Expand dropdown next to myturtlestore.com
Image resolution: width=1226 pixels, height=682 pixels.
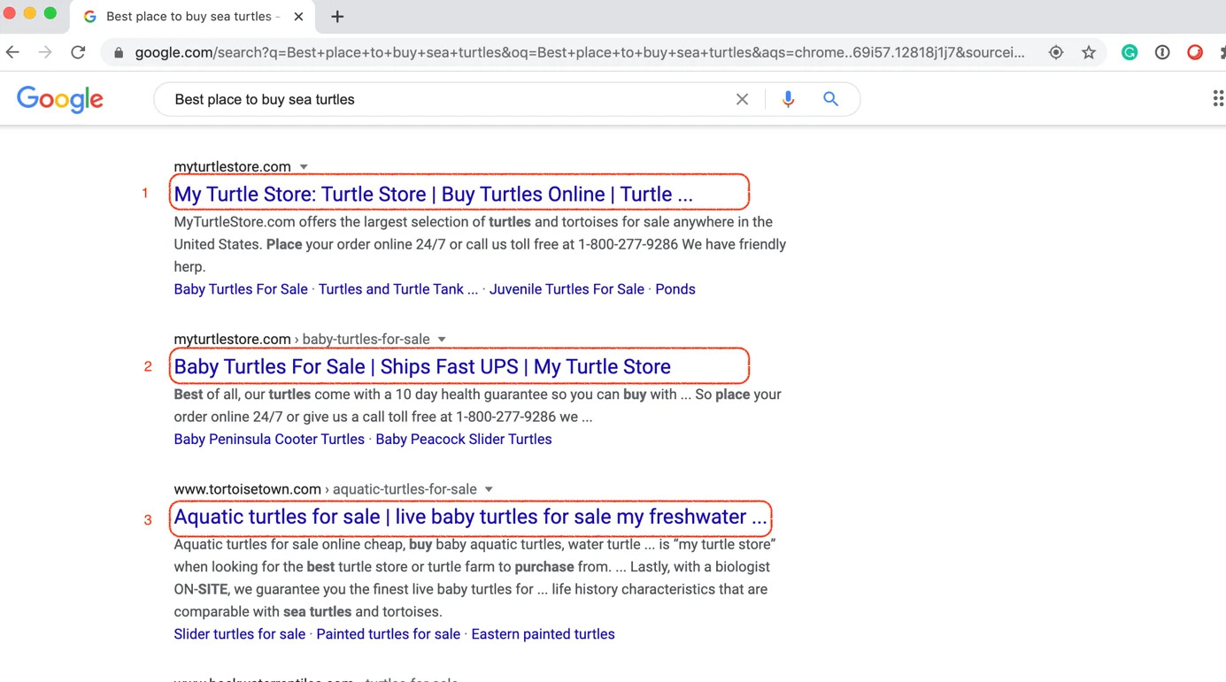point(304,167)
